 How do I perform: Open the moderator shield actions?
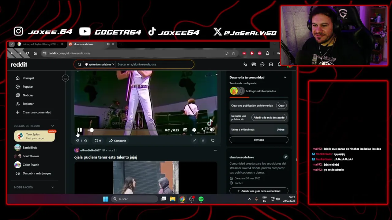click(x=213, y=141)
